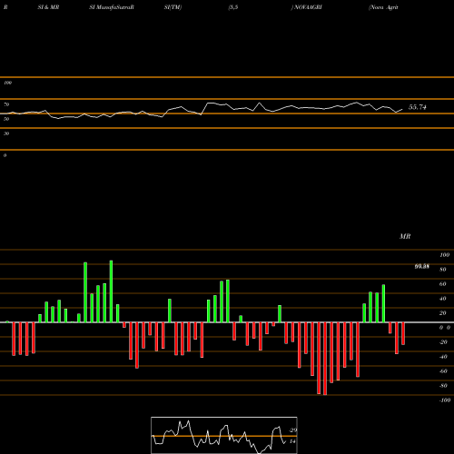This screenshot has width=454, height=454.
Task: Click the RSI axis label 100
Action: [x=7, y=83]
